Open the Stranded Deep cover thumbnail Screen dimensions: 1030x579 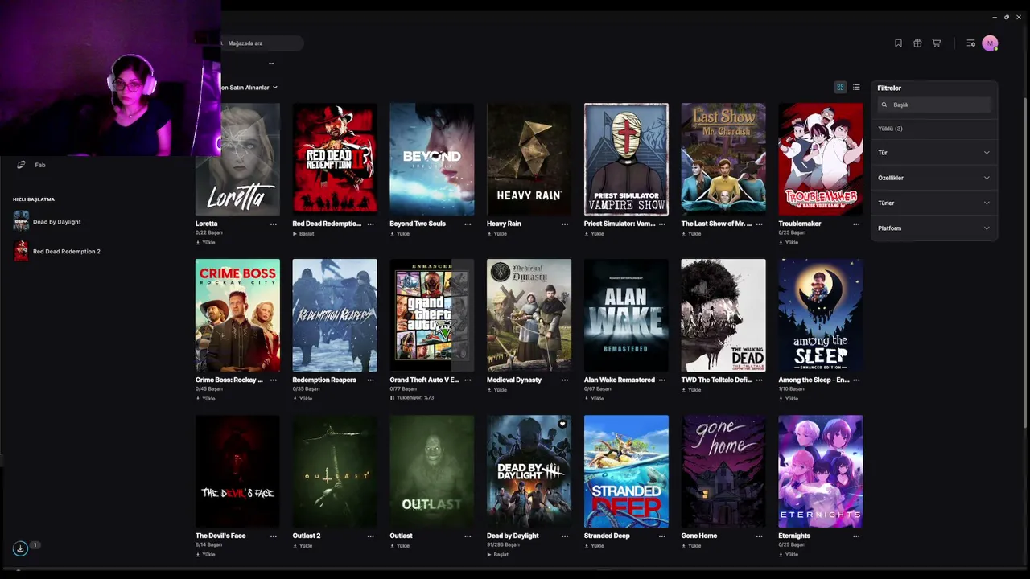click(626, 471)
